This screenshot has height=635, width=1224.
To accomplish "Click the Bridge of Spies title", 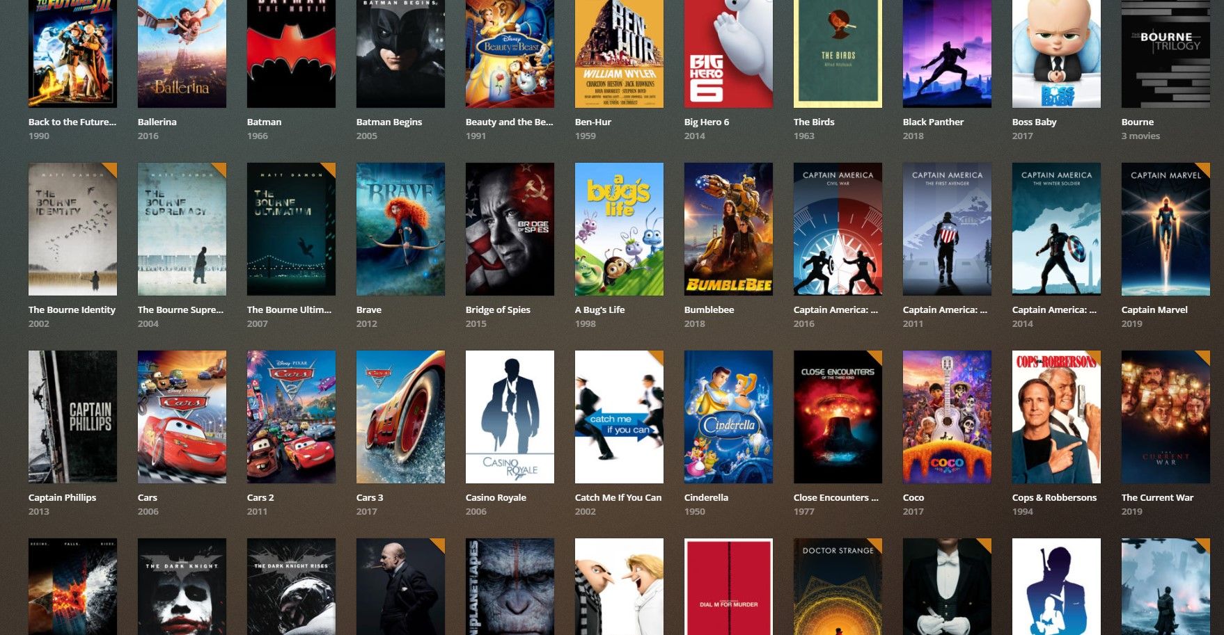I will coord(498,310).
